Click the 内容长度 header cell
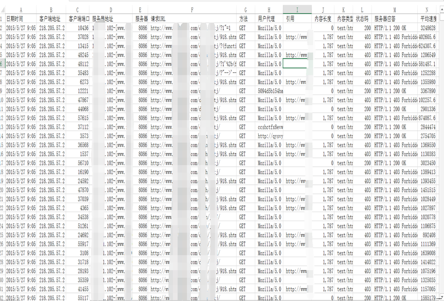Image resolution: width=444 pixels, height=301 pixels. [323, 19]
